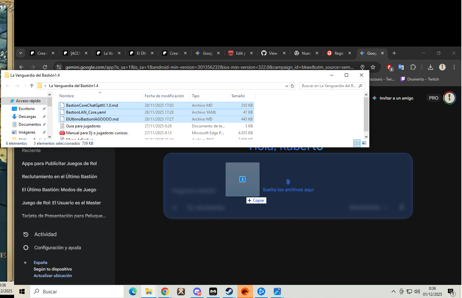Launch the EA app from taskbar

tap(245, 291)
